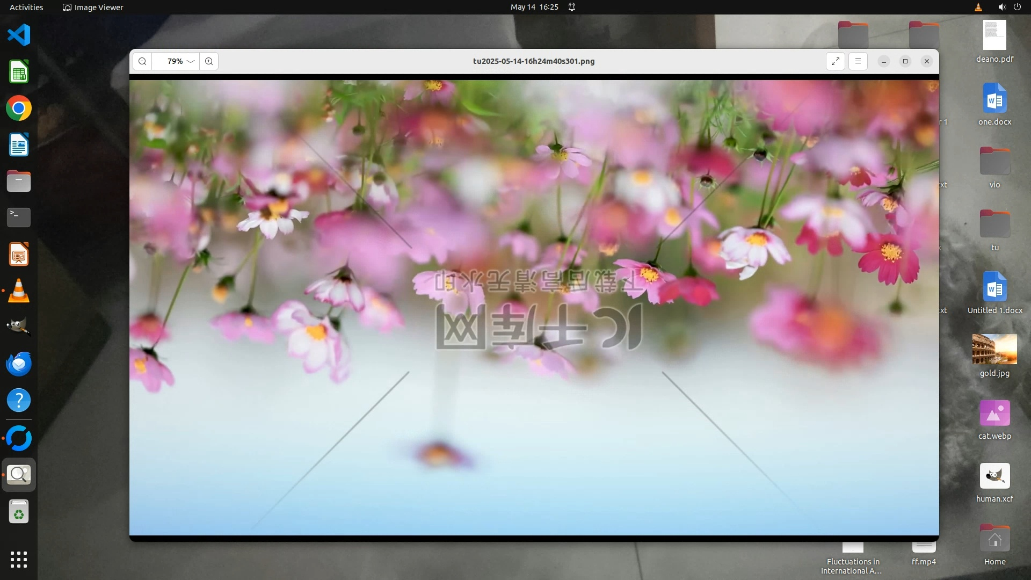Open the Image Viewer app menu
1031x580 pixels.
[93, 7]
